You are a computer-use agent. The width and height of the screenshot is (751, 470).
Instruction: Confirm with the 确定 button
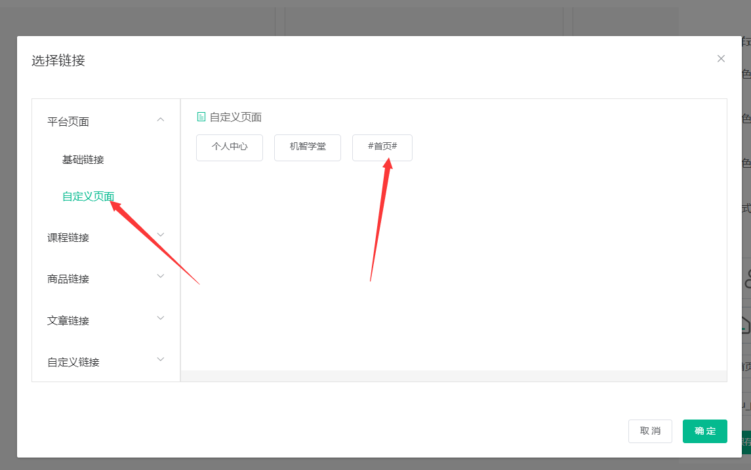705,431
